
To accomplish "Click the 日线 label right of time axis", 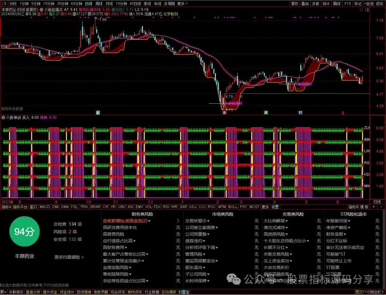I will (x=377, y=202).
